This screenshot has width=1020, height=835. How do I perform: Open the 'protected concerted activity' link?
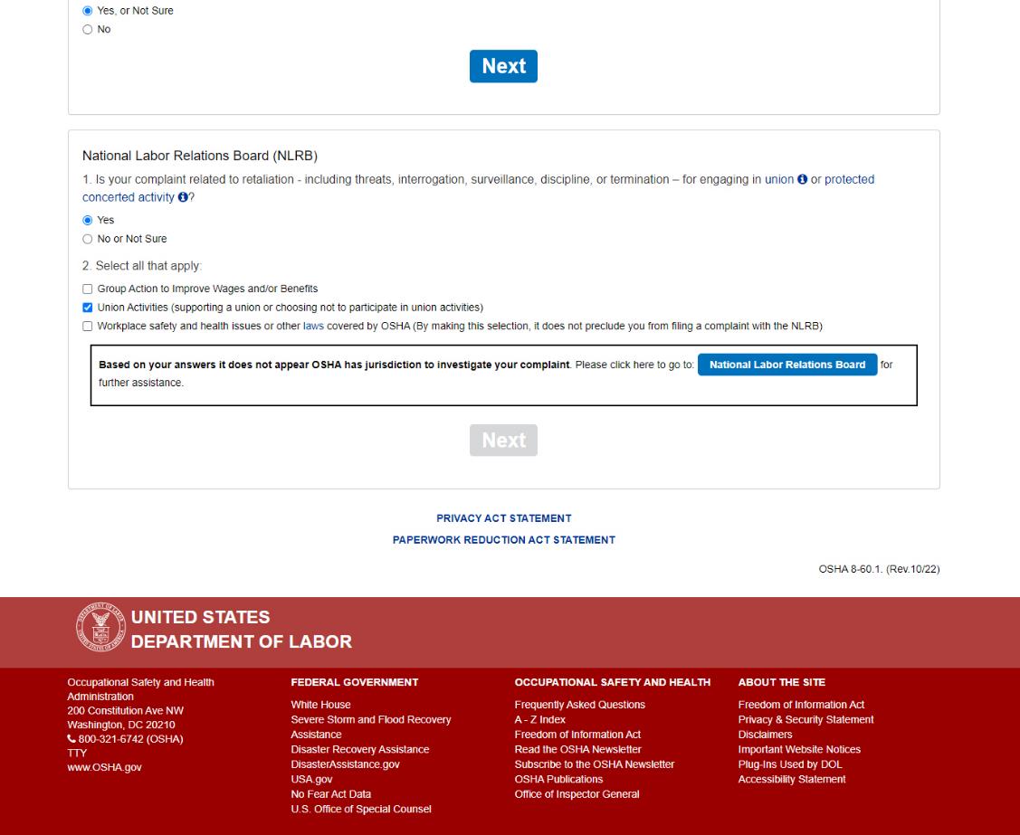click(x=478, y=188)
